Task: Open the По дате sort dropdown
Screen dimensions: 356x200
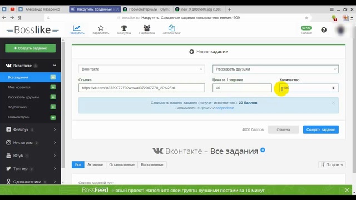Action: coord(332,164)
